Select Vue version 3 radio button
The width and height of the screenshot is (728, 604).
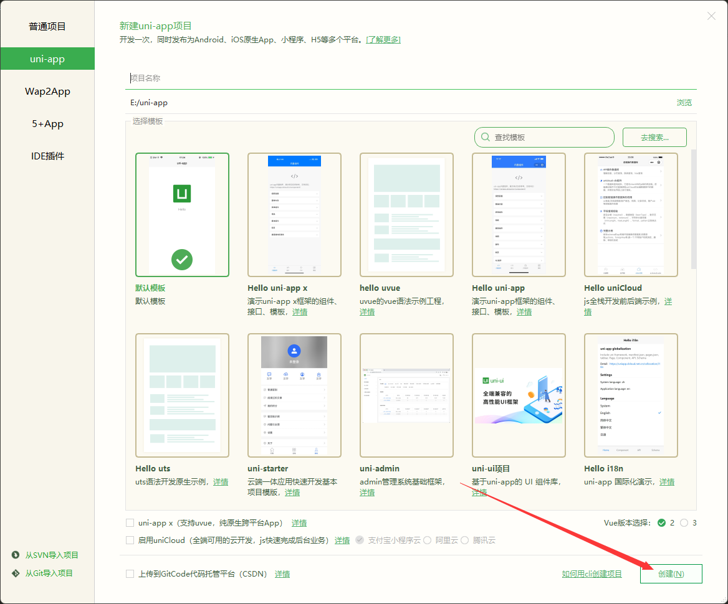coord(684,523)
